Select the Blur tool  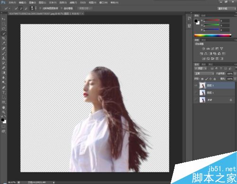tap(3, 77)
